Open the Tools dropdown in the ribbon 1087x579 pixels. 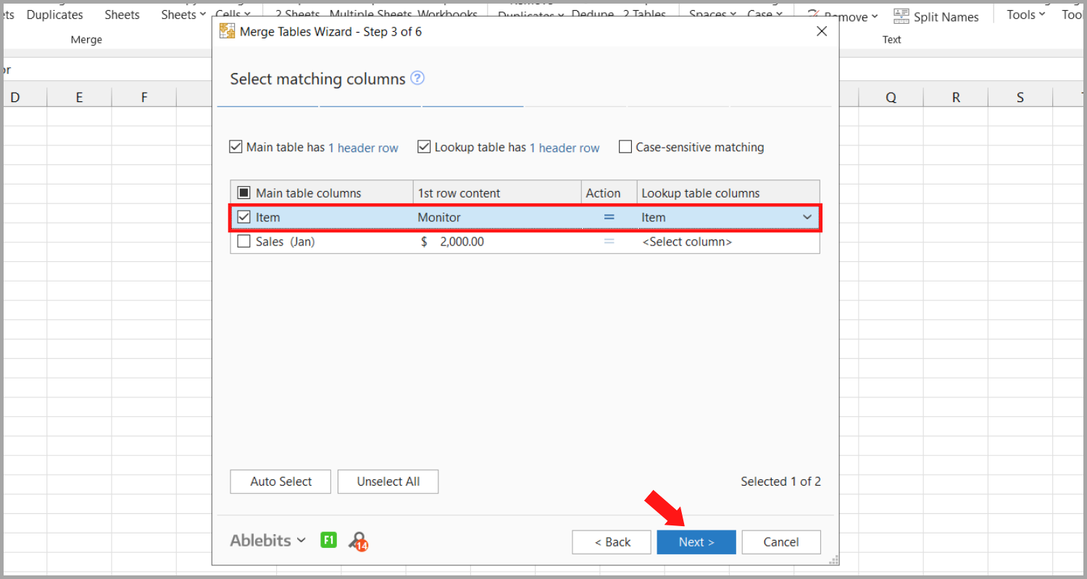coord(1025,14)
